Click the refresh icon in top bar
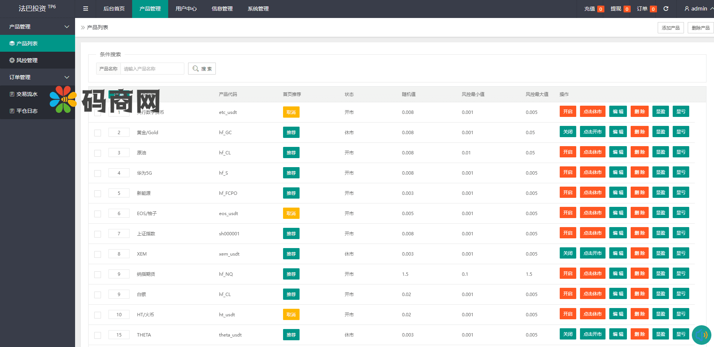This screenshot has height=347, width=714. 666,9
